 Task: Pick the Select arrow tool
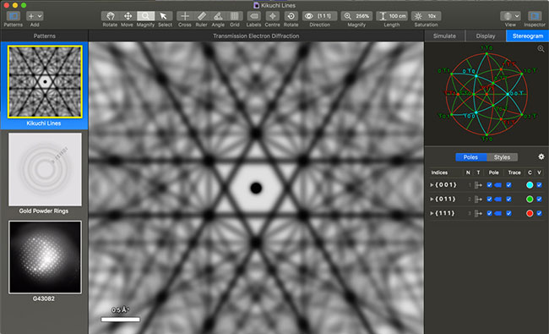pyautogui.click(x=164, y=16)
